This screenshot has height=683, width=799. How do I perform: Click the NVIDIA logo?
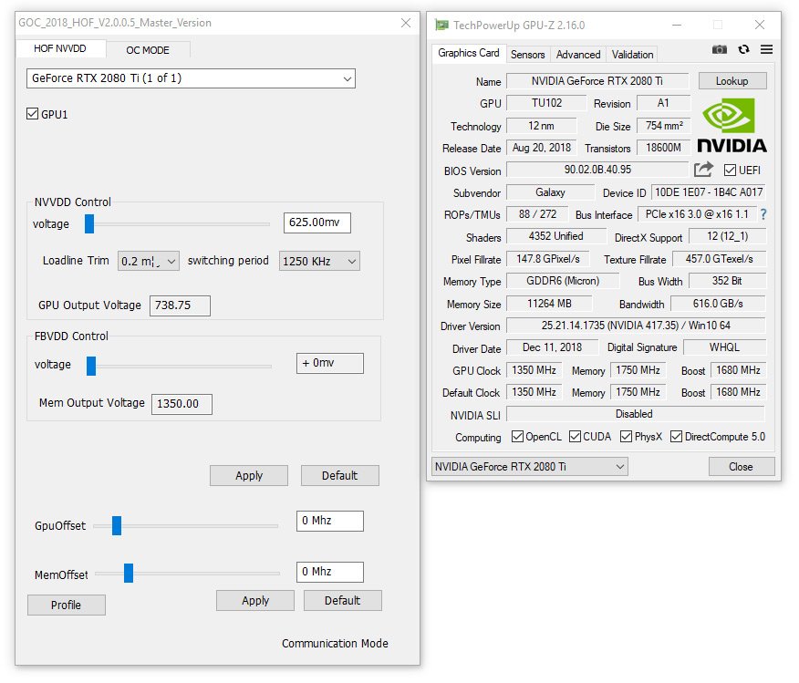(732, 127)
